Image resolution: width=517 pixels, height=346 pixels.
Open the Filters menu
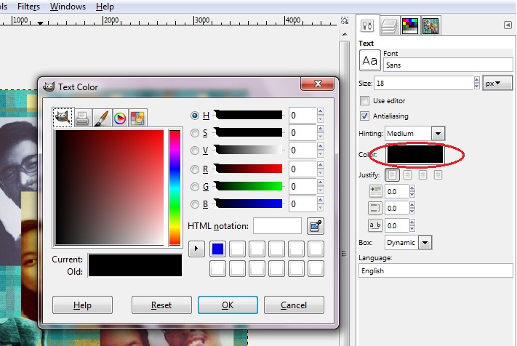pos(28,7)
